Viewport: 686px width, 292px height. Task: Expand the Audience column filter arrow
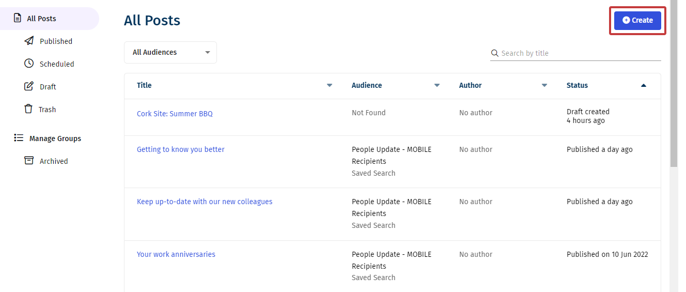437,85
